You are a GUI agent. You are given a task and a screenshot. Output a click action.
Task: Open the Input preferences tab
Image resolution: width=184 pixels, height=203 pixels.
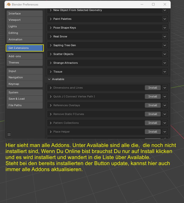click(x=25, y=71)
